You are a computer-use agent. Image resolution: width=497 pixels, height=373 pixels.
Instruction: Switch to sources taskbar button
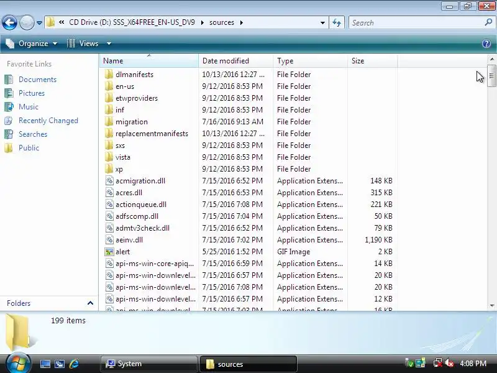click(x=248, y=364)
